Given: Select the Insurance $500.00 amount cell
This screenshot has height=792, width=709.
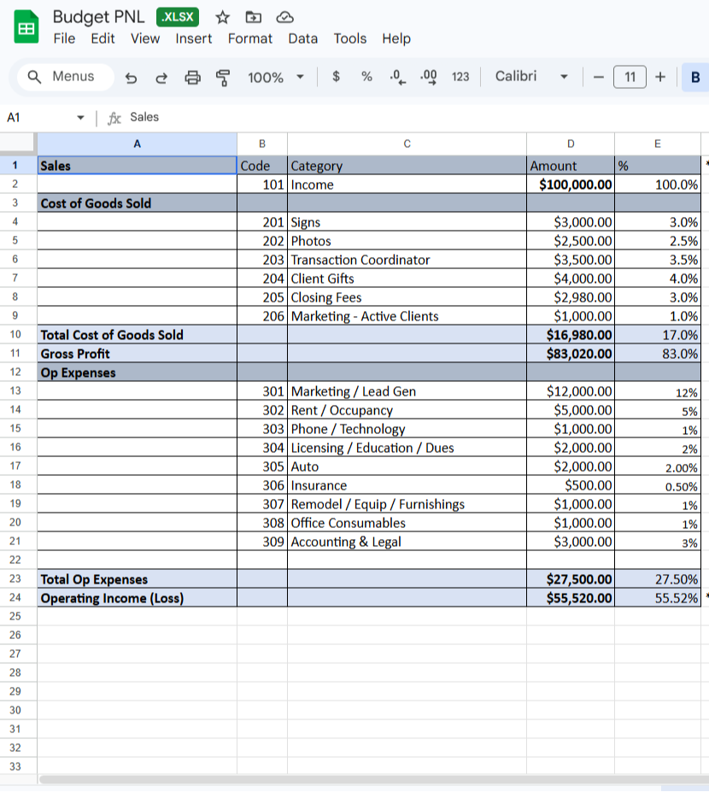Looking at the screenshot, I should tap(571, 485).
